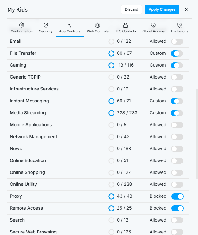
Task: Disable the Remote Access blocked toggle
Action: click(x=177, y=208)
